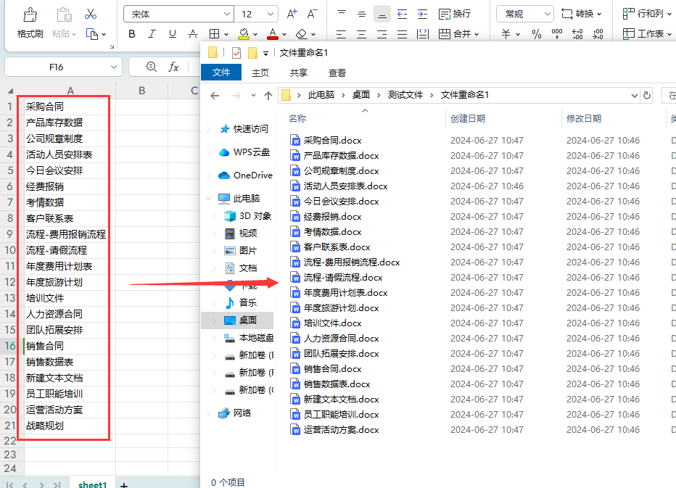This screenshot has width=676, height=488.
Task: Sort by the 创建日期 column header
Action: click(468, 118)
